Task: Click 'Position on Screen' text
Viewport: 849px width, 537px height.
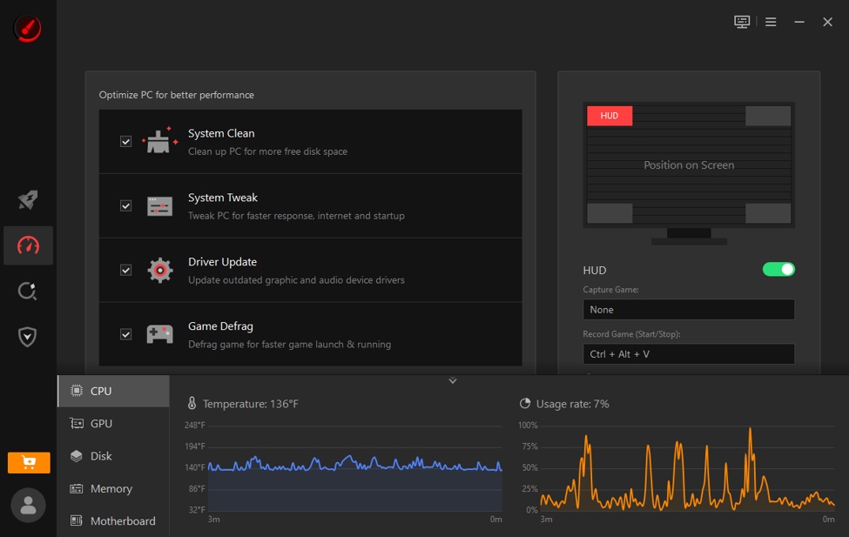Action: (689, 165)
